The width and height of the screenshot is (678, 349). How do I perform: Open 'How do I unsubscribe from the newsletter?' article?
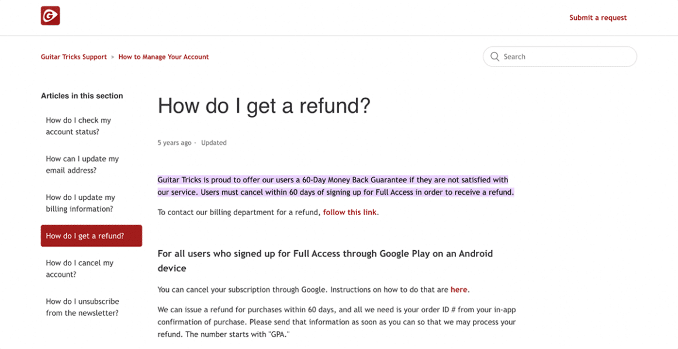(82, 307)
